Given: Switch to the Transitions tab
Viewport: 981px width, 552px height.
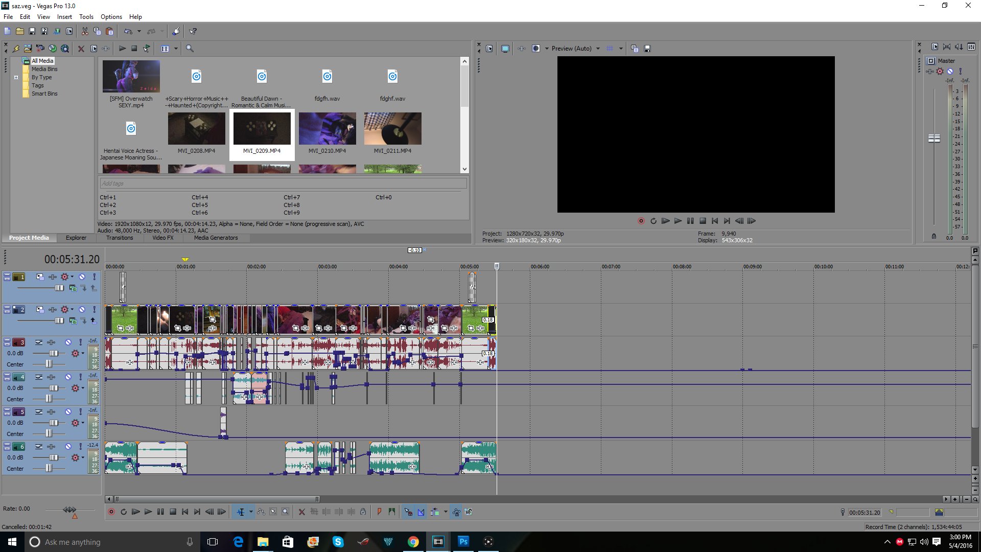Looking at the screenshot, I should tap(119, 238).
